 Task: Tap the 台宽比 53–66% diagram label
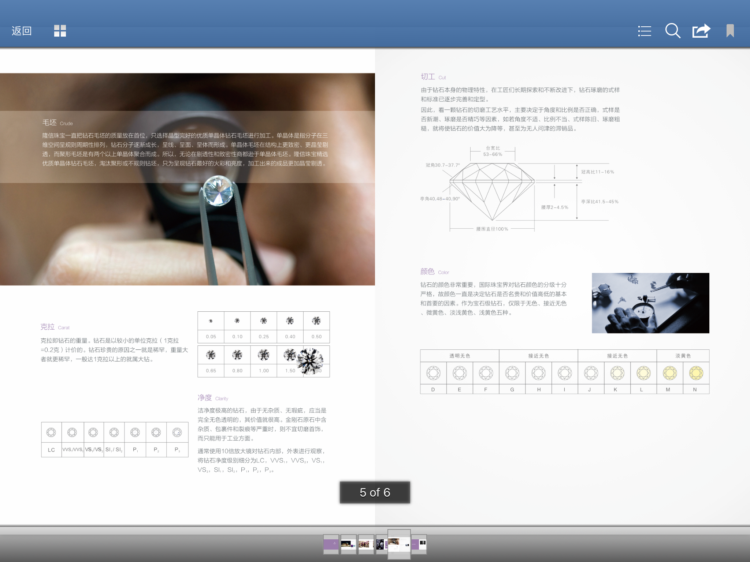click(493, 151)
